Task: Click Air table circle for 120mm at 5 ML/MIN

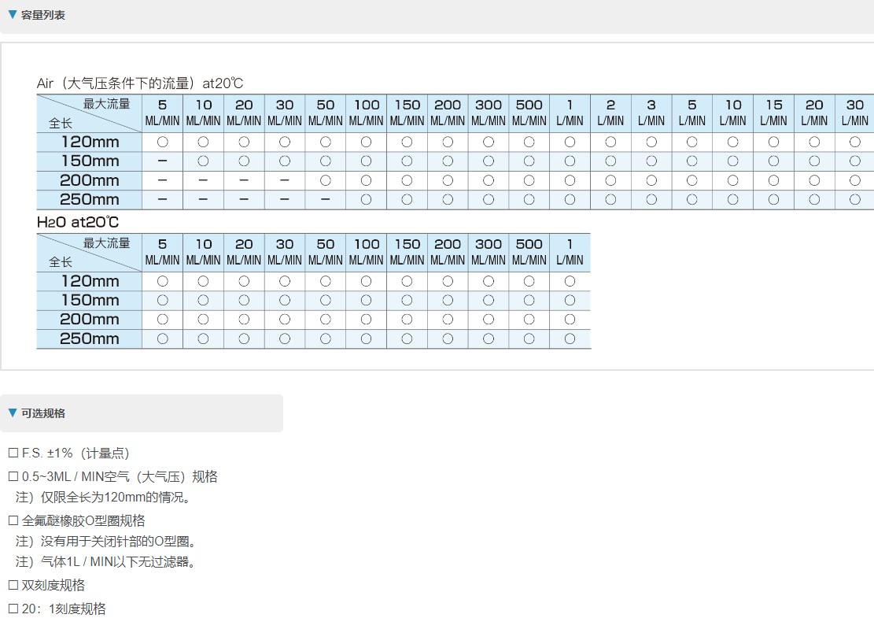Action: [x=163, y=142]
